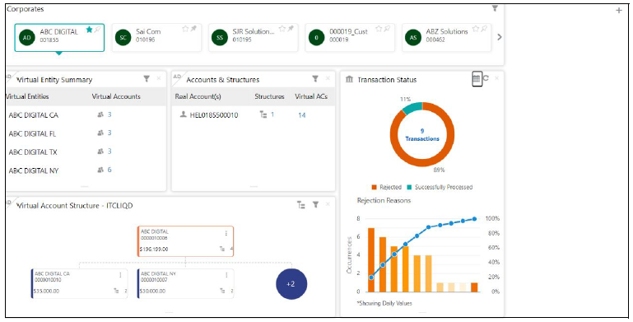This screenshot has height=322, width=633.
Task: Pin the ABZ Solutions corporate card
Action: pos(484,29)
